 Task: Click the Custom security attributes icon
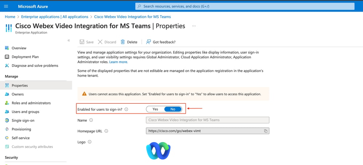point(7,147)
